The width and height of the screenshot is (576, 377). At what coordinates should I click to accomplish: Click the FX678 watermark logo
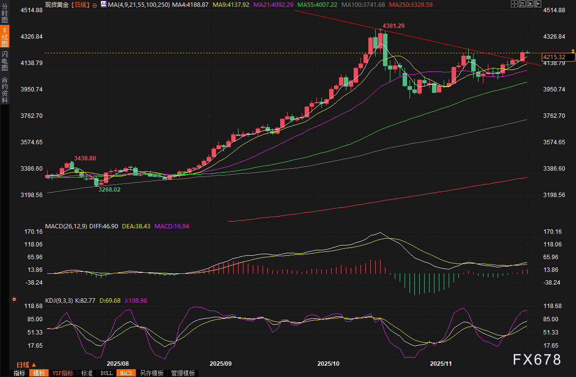pyautogui.click(x=537, y=360)
